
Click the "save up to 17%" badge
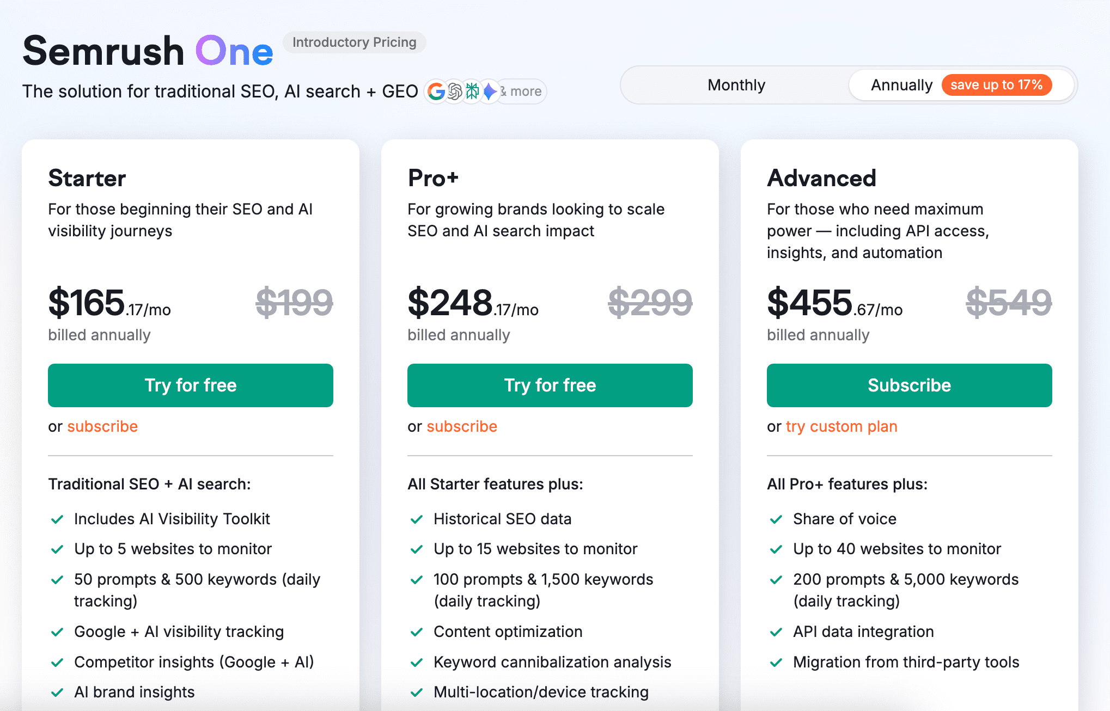997,85
